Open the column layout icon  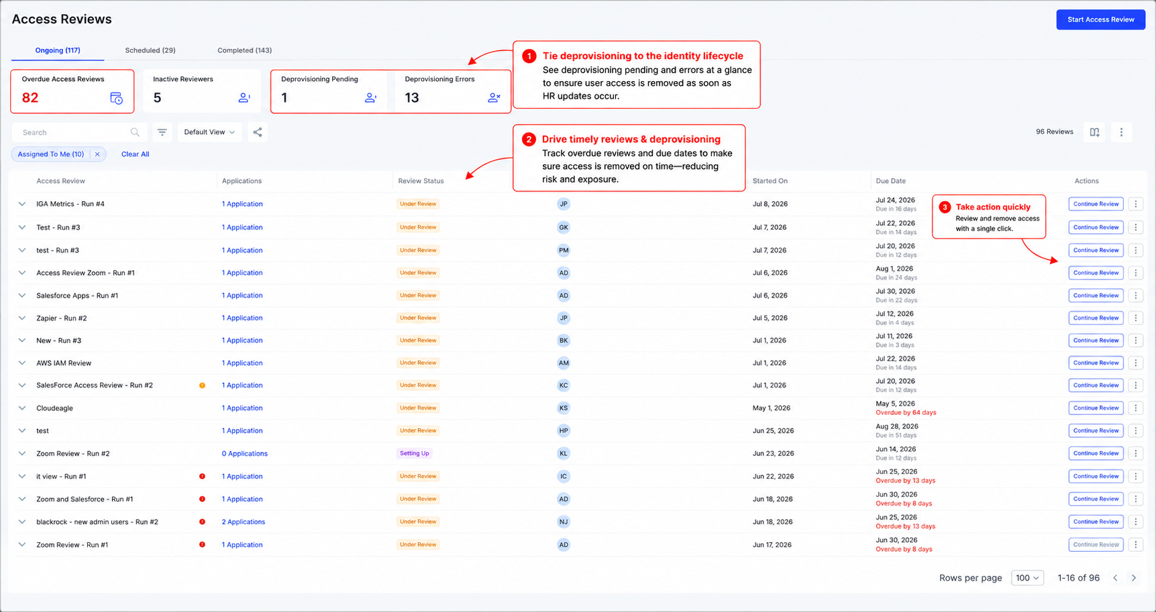[x=1094, y=132]
